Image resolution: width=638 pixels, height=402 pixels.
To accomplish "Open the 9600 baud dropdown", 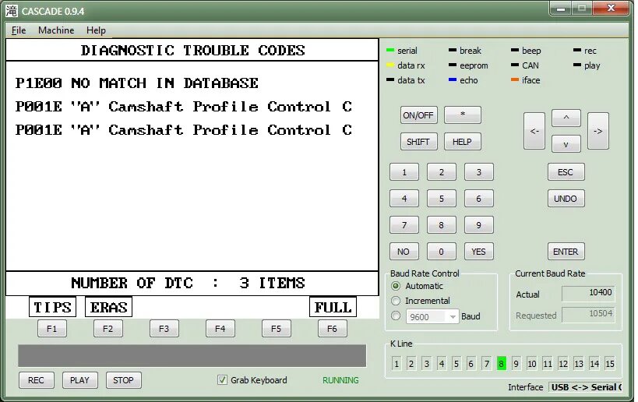I will (432, 316).
